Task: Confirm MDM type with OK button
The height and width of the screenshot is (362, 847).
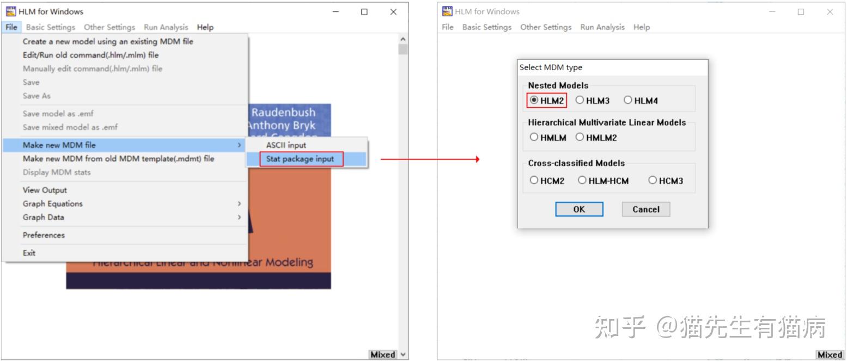Action: (x=578, y=209)
